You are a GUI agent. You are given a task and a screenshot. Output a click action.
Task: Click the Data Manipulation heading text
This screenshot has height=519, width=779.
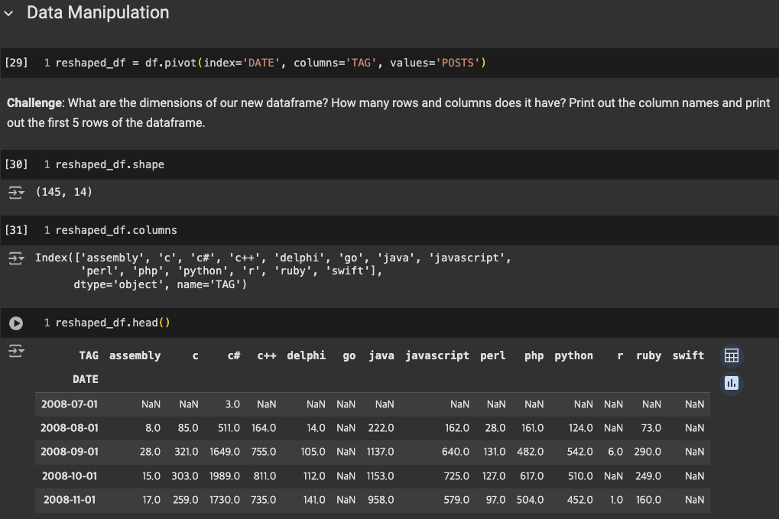click(x=98, y=13)
